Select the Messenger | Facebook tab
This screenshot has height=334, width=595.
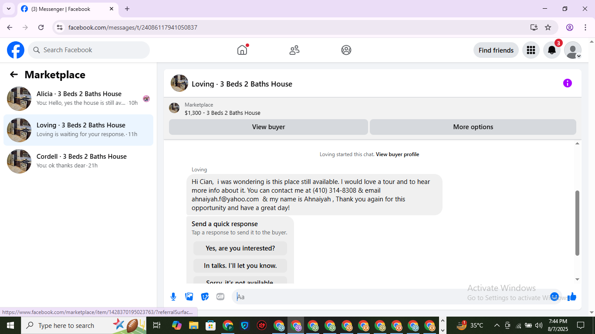tap(68, 9)
